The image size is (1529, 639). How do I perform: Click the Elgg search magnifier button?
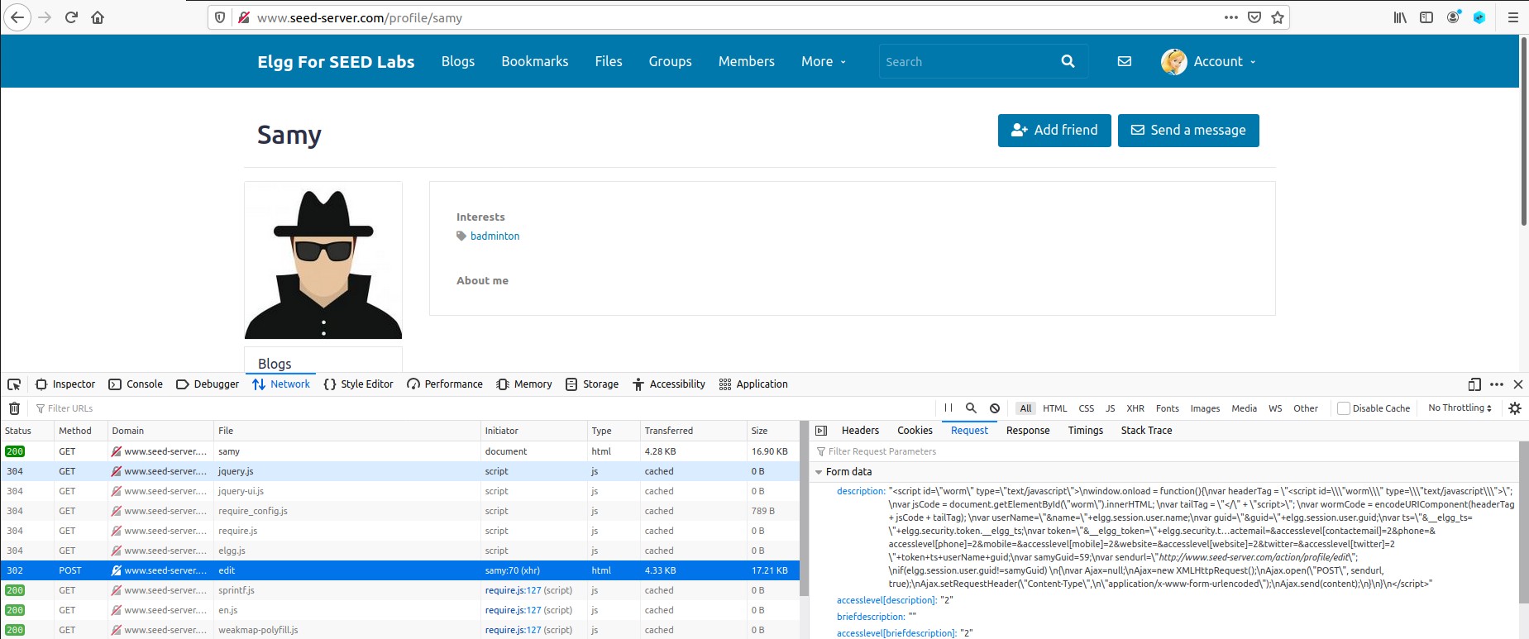coord(1068,61)
